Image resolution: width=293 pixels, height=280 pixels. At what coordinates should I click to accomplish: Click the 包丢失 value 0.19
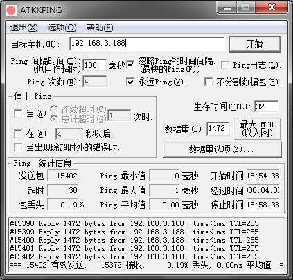click(63, 205)
